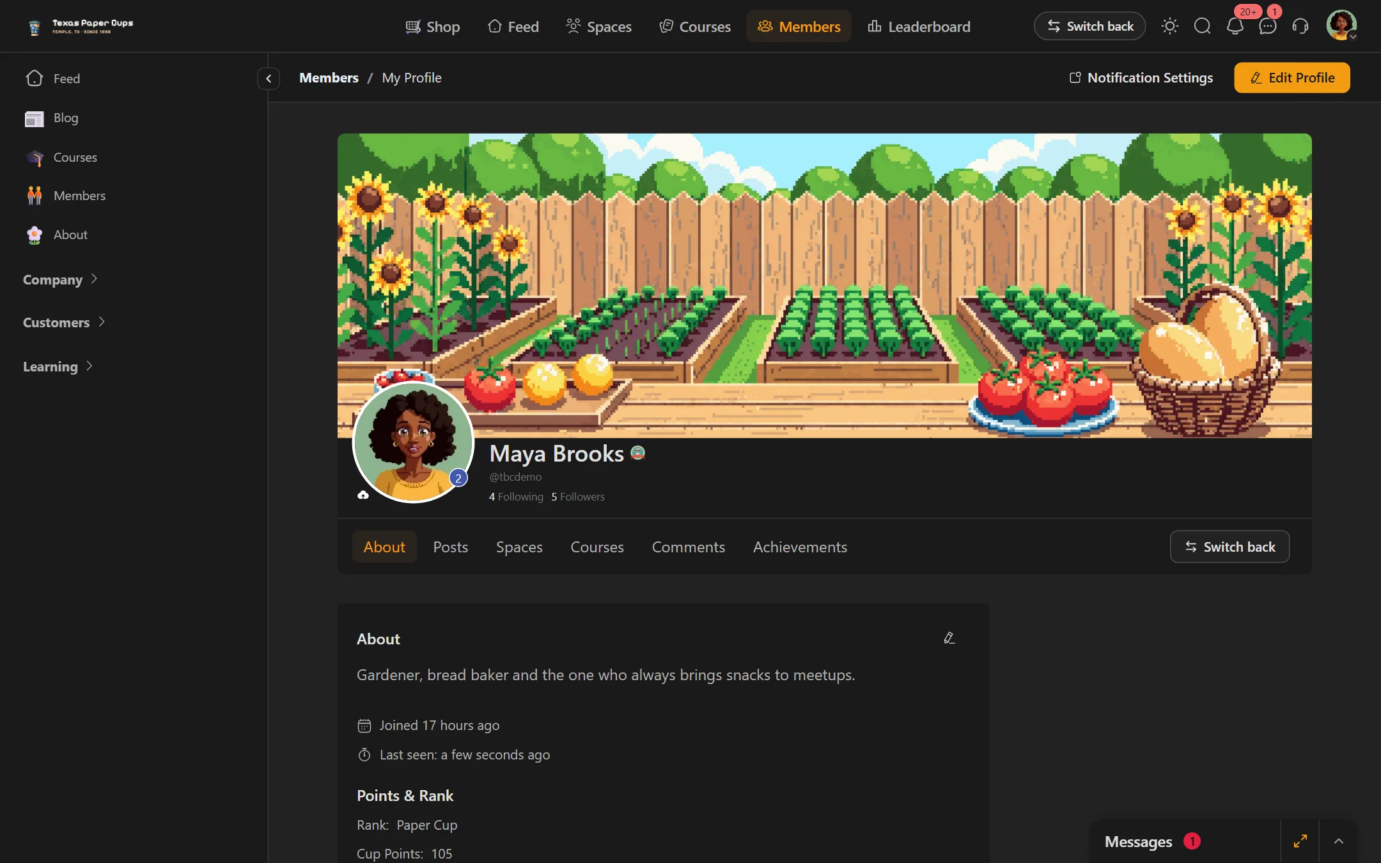Screen dimensions: 1381x863
Task: Switch to the Posts profile tab
Action: [x=451, y=547]
